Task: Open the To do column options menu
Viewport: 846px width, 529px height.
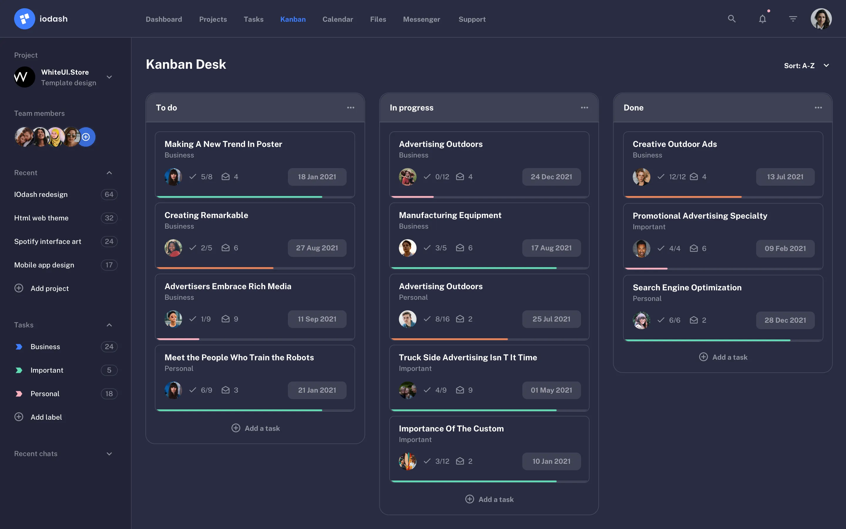Action: click(x=351, y=108)
